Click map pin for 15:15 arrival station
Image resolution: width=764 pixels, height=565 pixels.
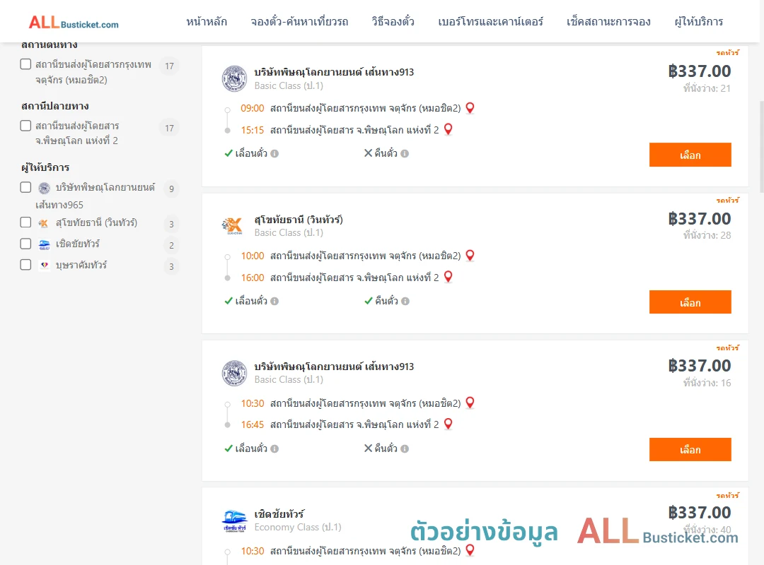pyautogui.click(x=448, y=129)
